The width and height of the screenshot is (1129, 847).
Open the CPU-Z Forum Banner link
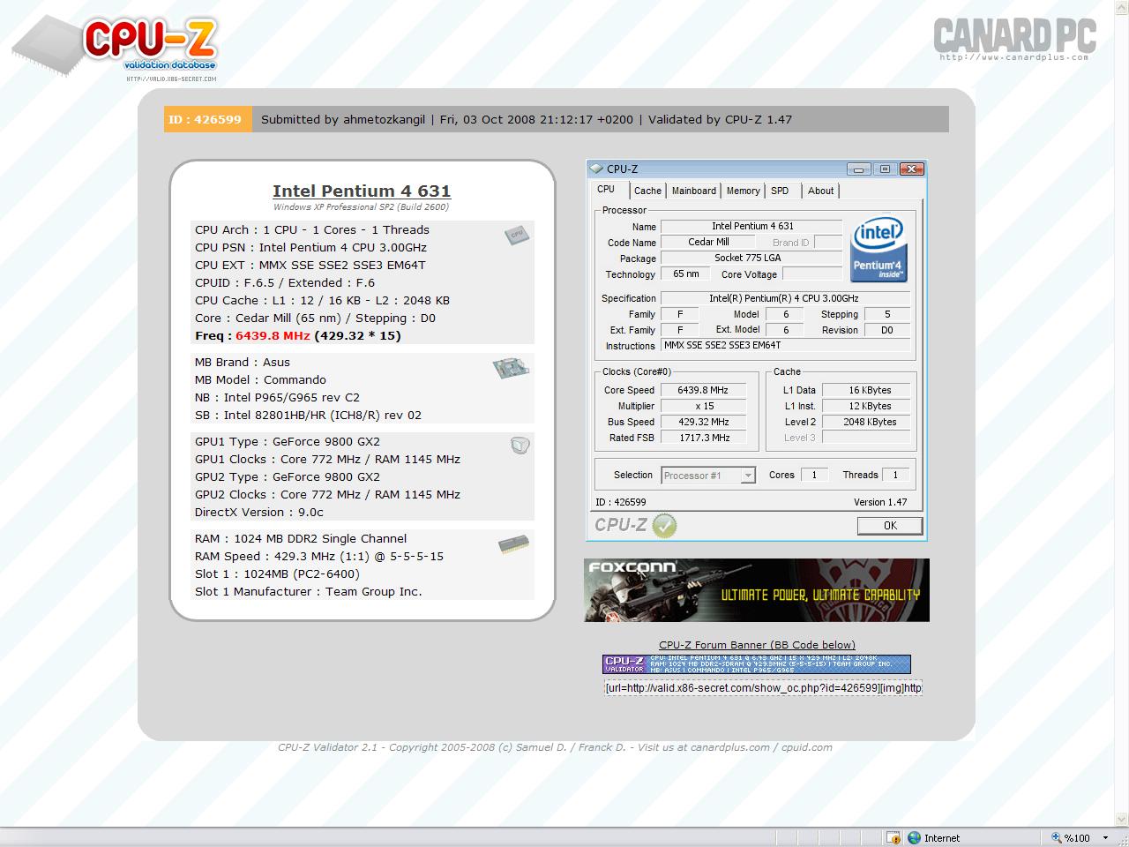(757, 645)
